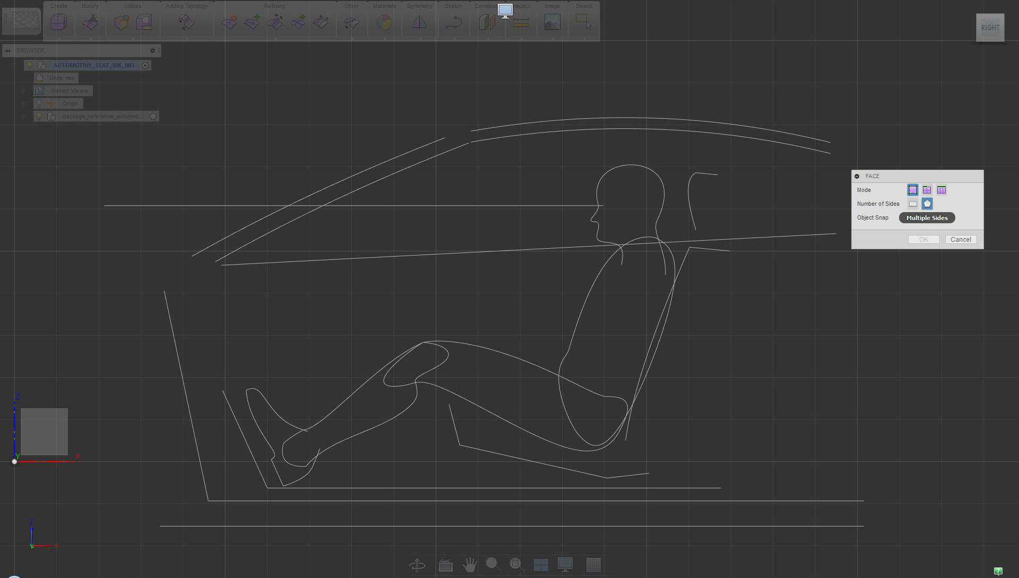The height and width of the screenshot is (578, 1019).
Task: Expand the Origin folder in browser
Action: pyautogui.click(x=23, y=103)
